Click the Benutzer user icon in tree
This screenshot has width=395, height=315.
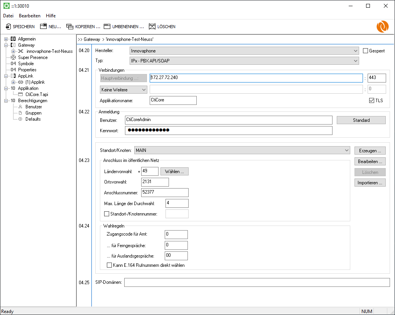[x=20, y=107]
